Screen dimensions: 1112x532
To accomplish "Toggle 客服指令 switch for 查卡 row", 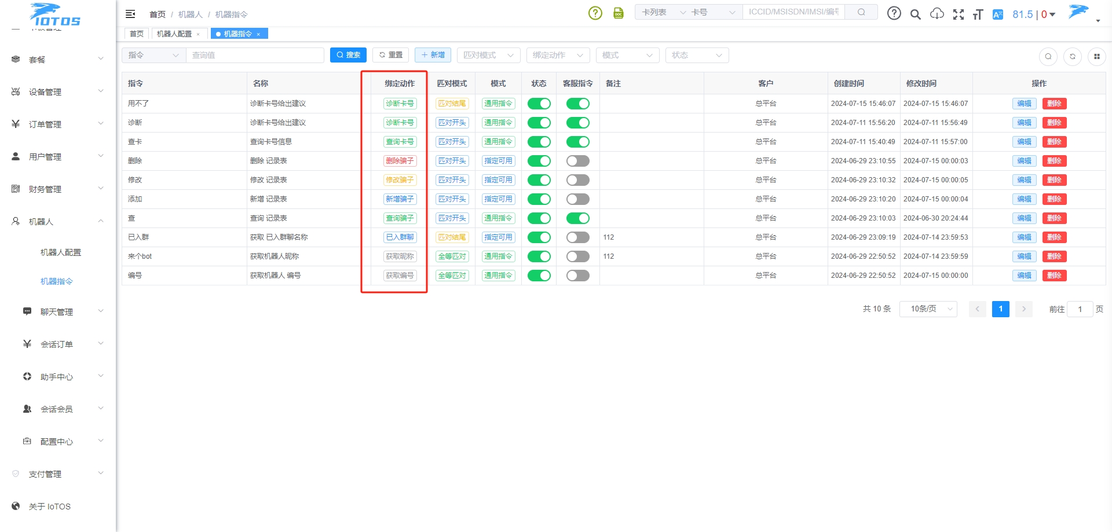I will coord(578,142).
